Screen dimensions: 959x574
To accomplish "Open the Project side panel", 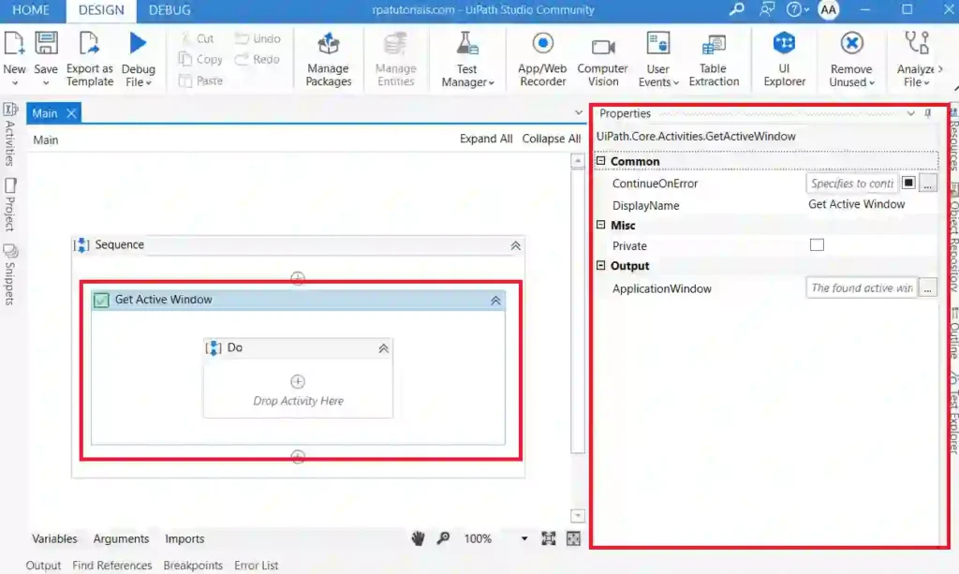I will coord(9,205).
